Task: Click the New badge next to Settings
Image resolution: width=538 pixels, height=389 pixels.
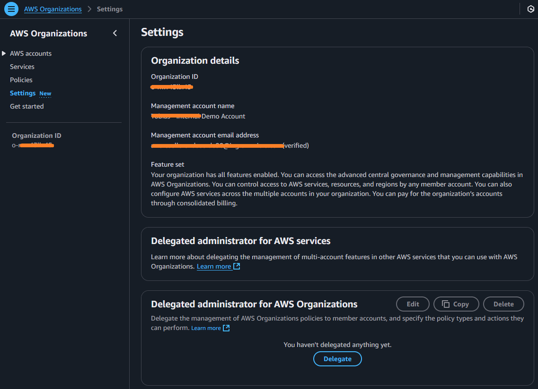Action: click(45, 93)
